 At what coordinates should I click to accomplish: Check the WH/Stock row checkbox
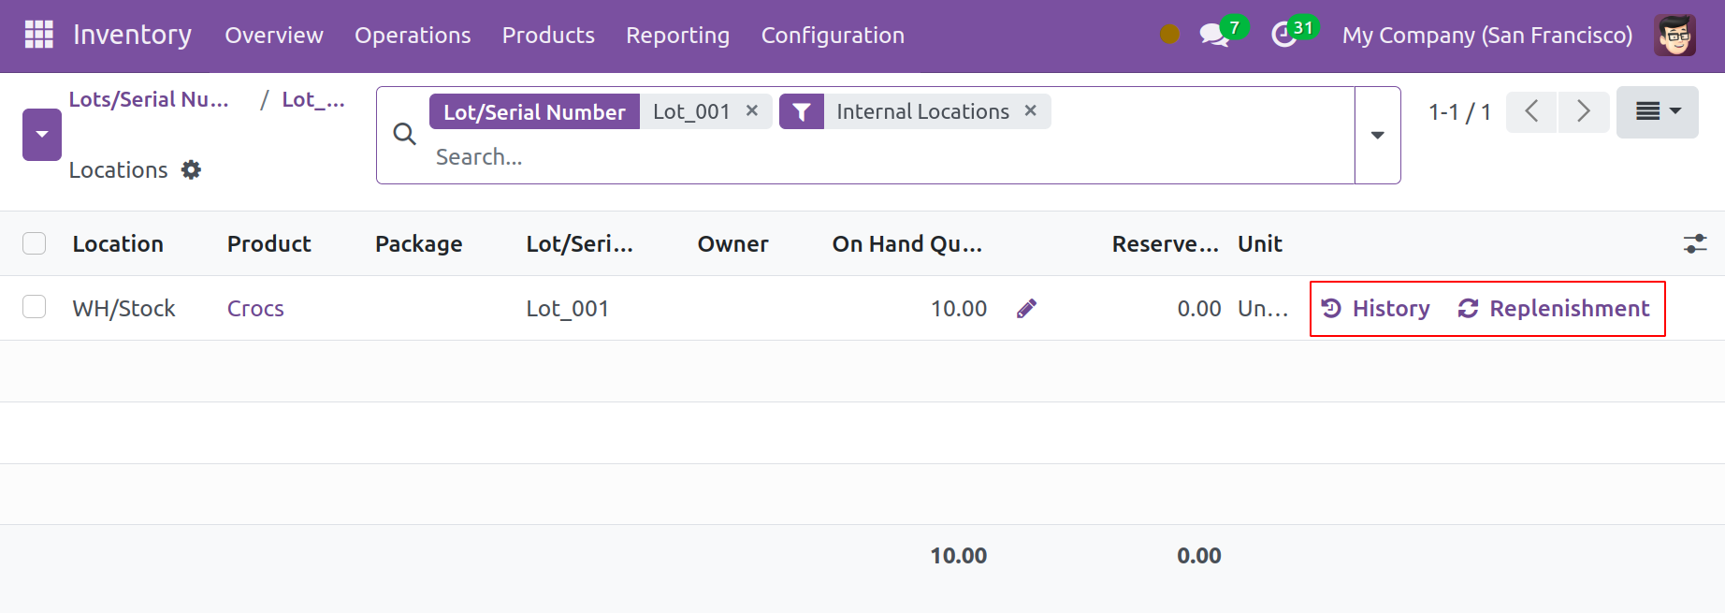pos(35,307)
